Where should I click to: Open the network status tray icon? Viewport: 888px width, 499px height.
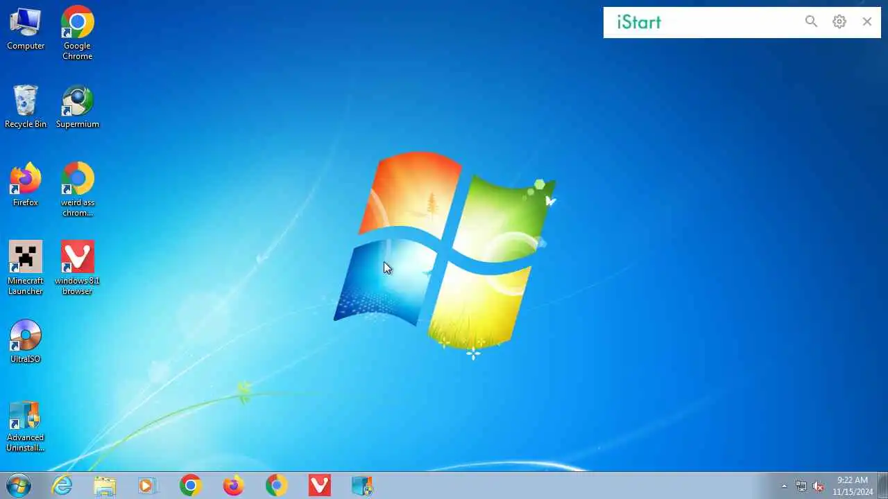pos(801,486)
